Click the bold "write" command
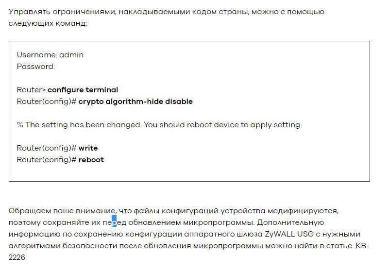Screen dimensions: 389x272 (x=88, y=148)
